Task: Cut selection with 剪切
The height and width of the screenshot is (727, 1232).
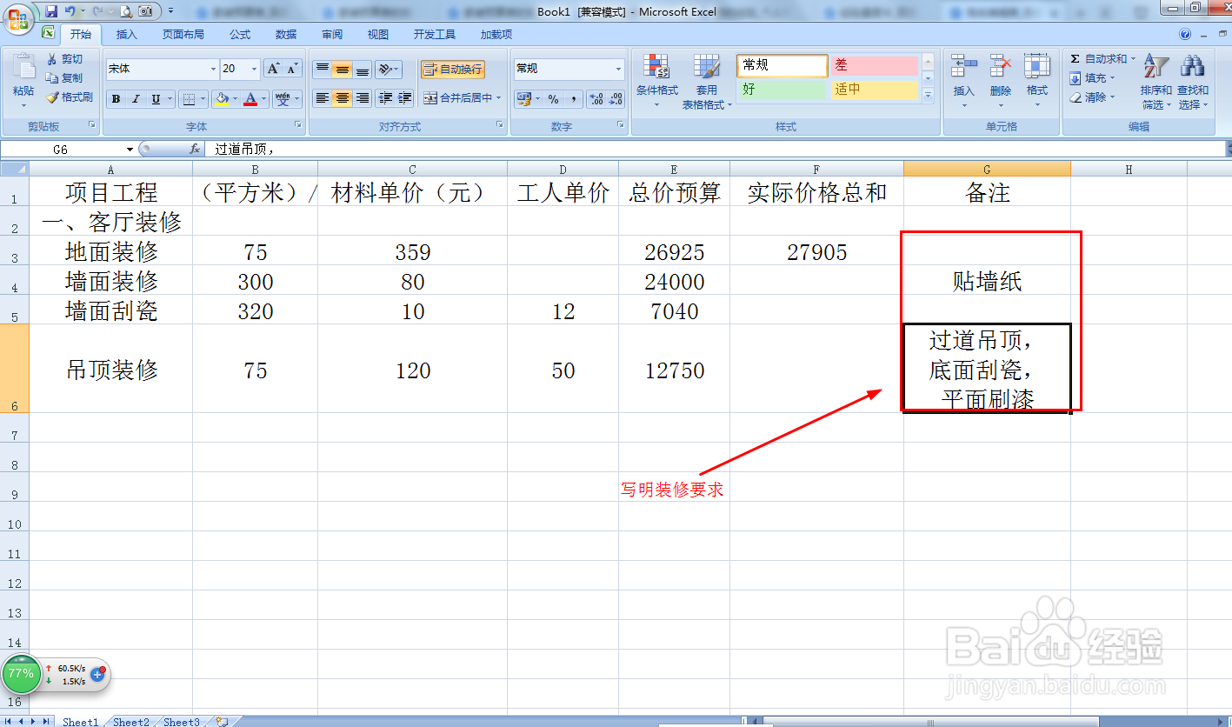Action: pyautogui.click(x=65, y=59)
